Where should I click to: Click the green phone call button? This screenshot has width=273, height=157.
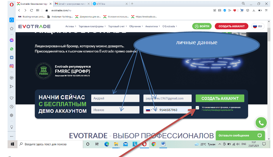(x=261, y=123)
